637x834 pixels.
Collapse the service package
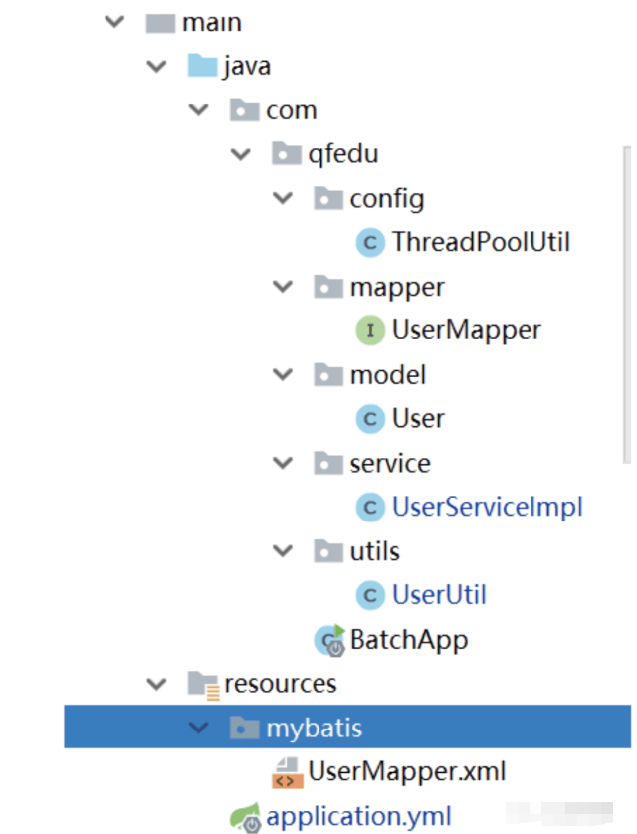(x=282, y=463)
